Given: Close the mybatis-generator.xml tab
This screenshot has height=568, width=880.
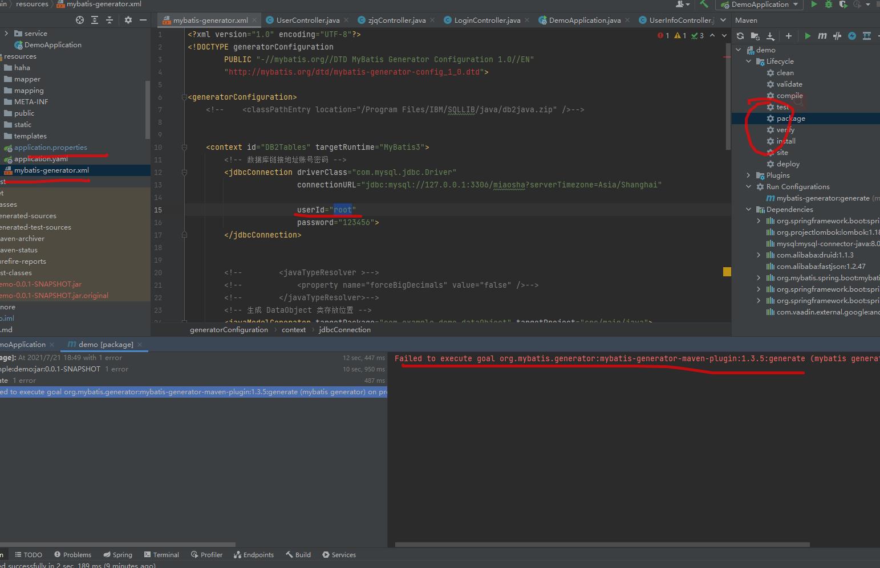Looking at the screenshot, I should [254, 20].
